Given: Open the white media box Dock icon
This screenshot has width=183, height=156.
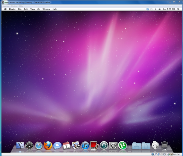Looking at the screenshot, I should click(155, 145).
